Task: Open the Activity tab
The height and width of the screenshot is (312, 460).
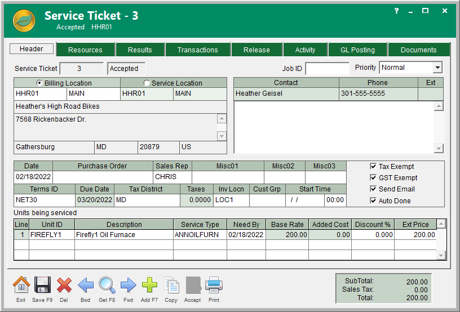Action: click(305, 50)
